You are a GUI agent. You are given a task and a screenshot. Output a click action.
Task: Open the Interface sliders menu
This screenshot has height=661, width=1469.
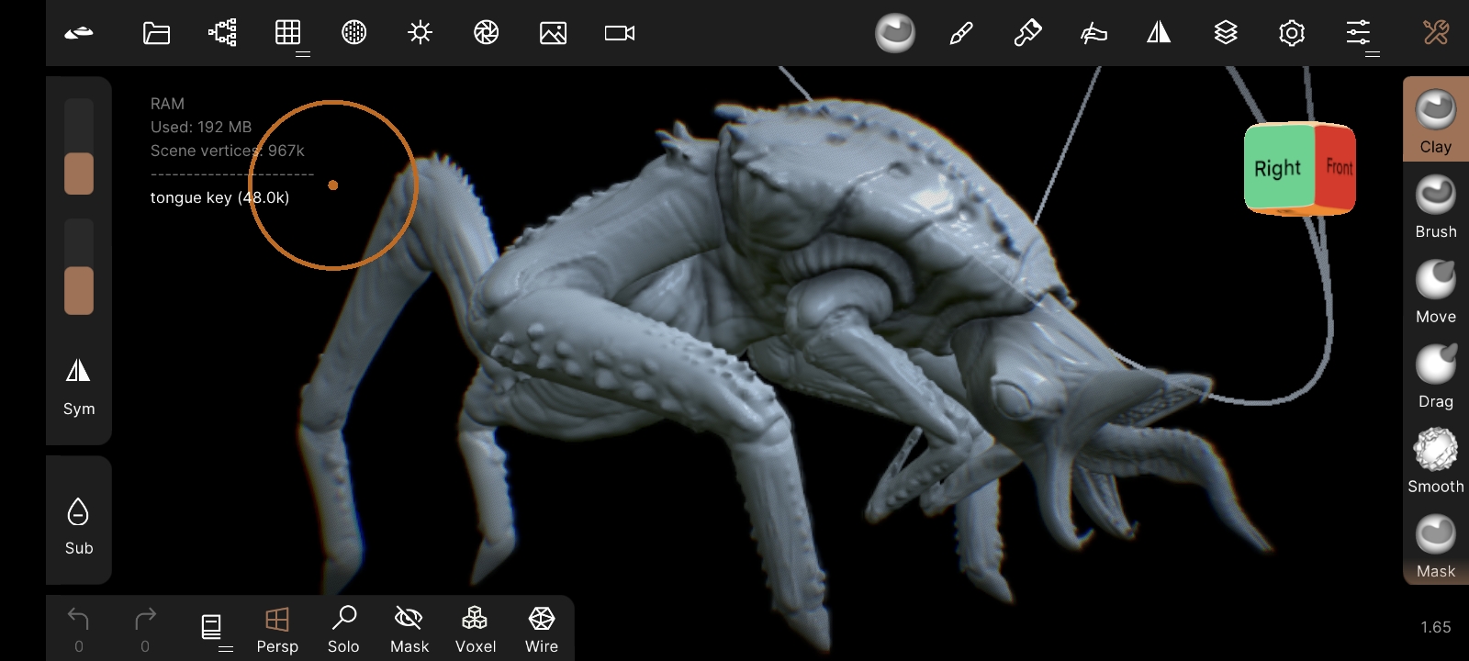pos(1358,33)
